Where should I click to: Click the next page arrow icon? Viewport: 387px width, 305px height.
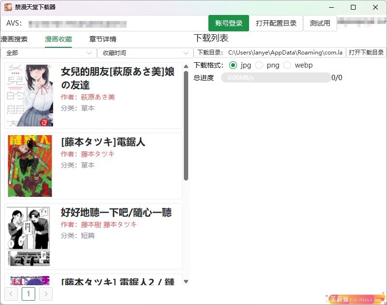(46, 293)
